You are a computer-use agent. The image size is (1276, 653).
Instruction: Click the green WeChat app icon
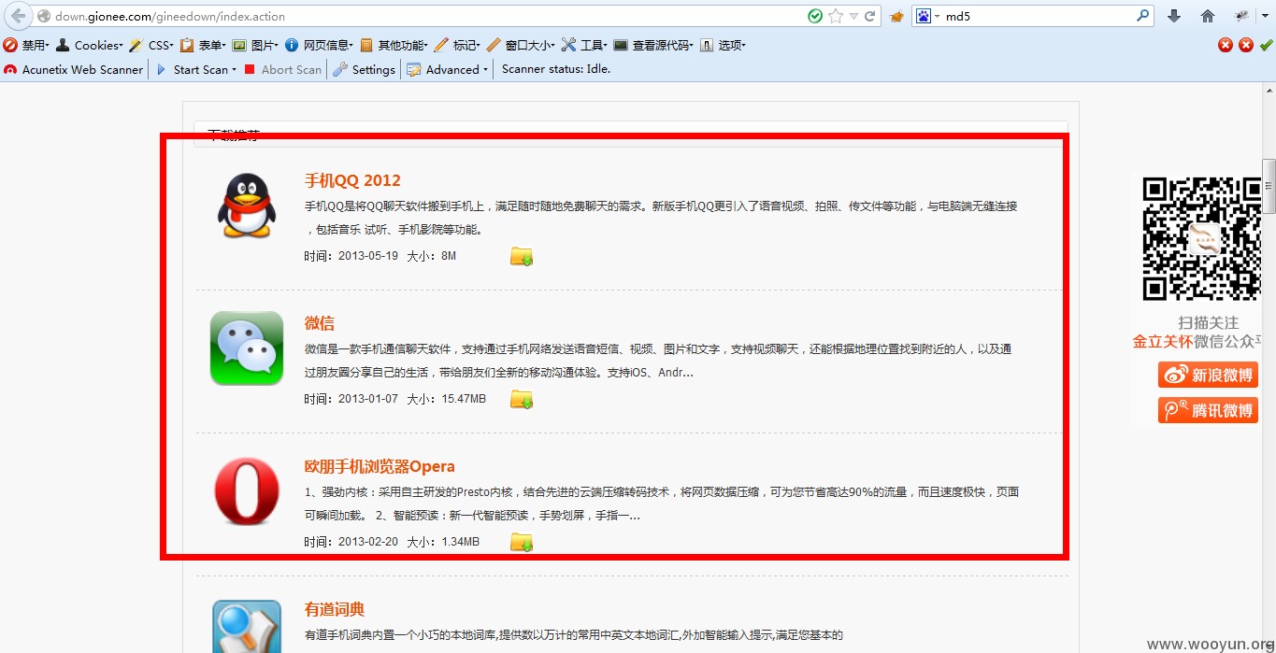247,348
